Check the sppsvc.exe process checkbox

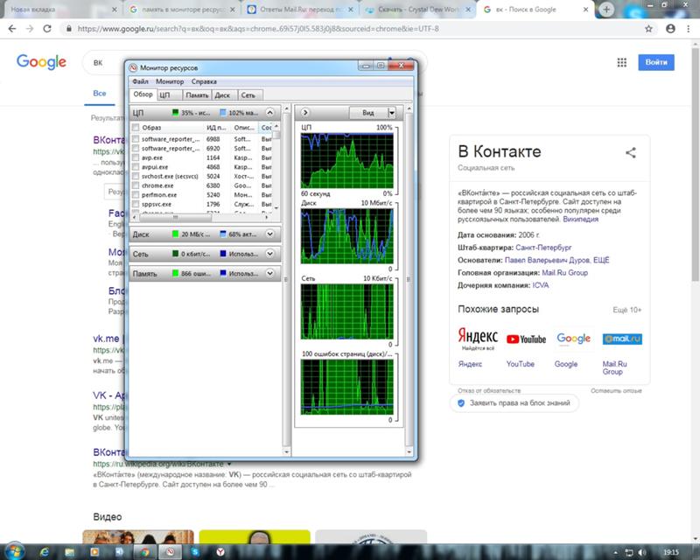pyautogui.click(x=136, y=204)
